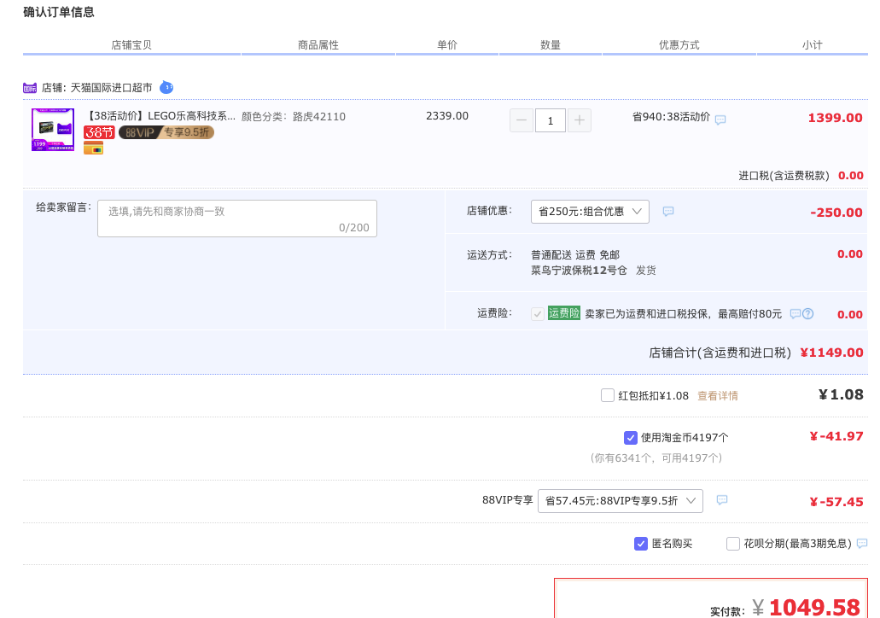The image size is (880, 618).
Task: Click the Taobao coin deduction ¥-41.97
Action: pyautogui.click(x=836, y=436)
